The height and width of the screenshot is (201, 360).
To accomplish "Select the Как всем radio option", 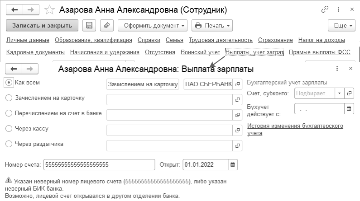I will point(9,82).
